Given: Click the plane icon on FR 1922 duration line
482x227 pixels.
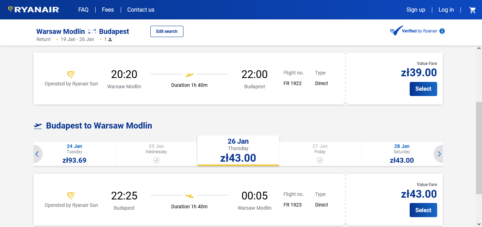Looking at the screenshot, I should (189, 74).
